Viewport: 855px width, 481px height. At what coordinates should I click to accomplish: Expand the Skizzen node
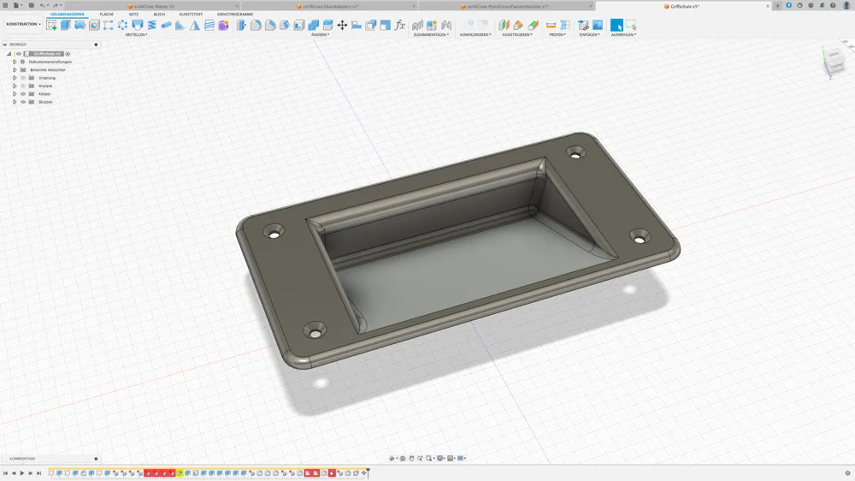pos(15,102)
